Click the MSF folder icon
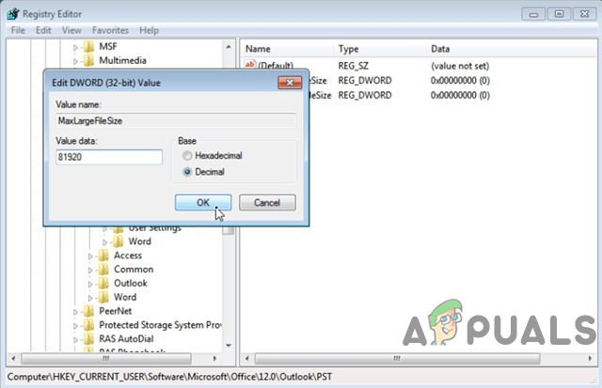 (x=88, y=46)
